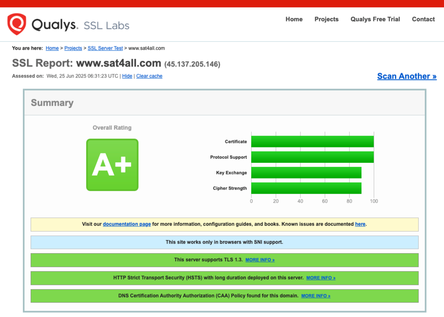
Task: Open MORE INFO for CAA policy
Action: 316,296
